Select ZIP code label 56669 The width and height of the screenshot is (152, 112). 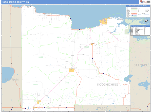point(122,51)
